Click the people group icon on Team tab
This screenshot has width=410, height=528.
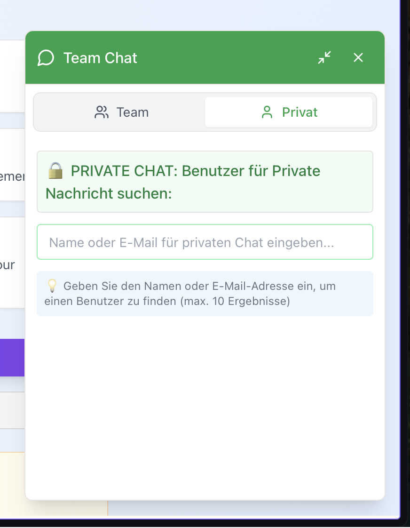tap(102, 112)
